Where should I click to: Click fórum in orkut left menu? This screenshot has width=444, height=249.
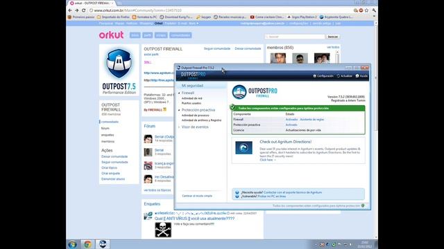click(105, 128)
